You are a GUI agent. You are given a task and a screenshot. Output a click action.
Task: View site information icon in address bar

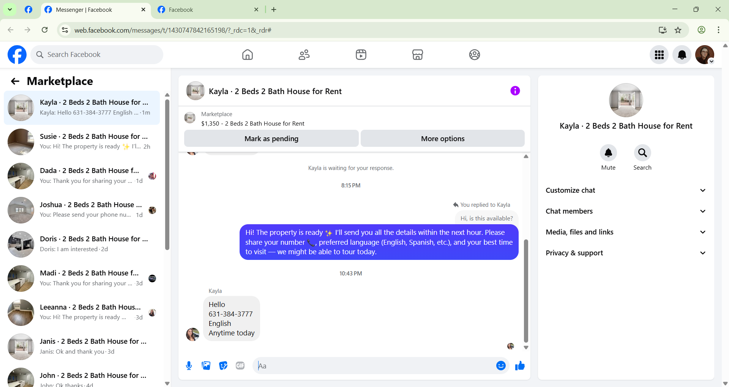click(65, 30)
